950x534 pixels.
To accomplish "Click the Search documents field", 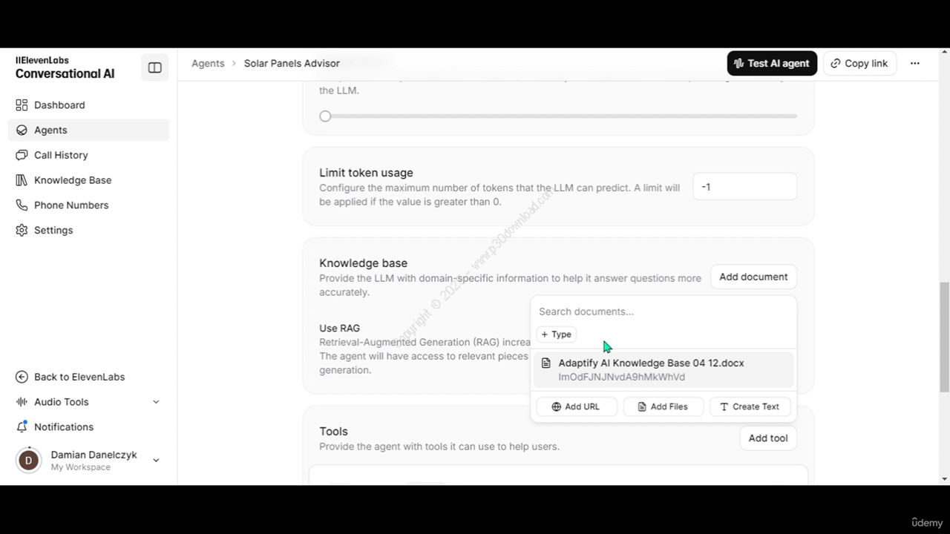I will click(664, 311).
